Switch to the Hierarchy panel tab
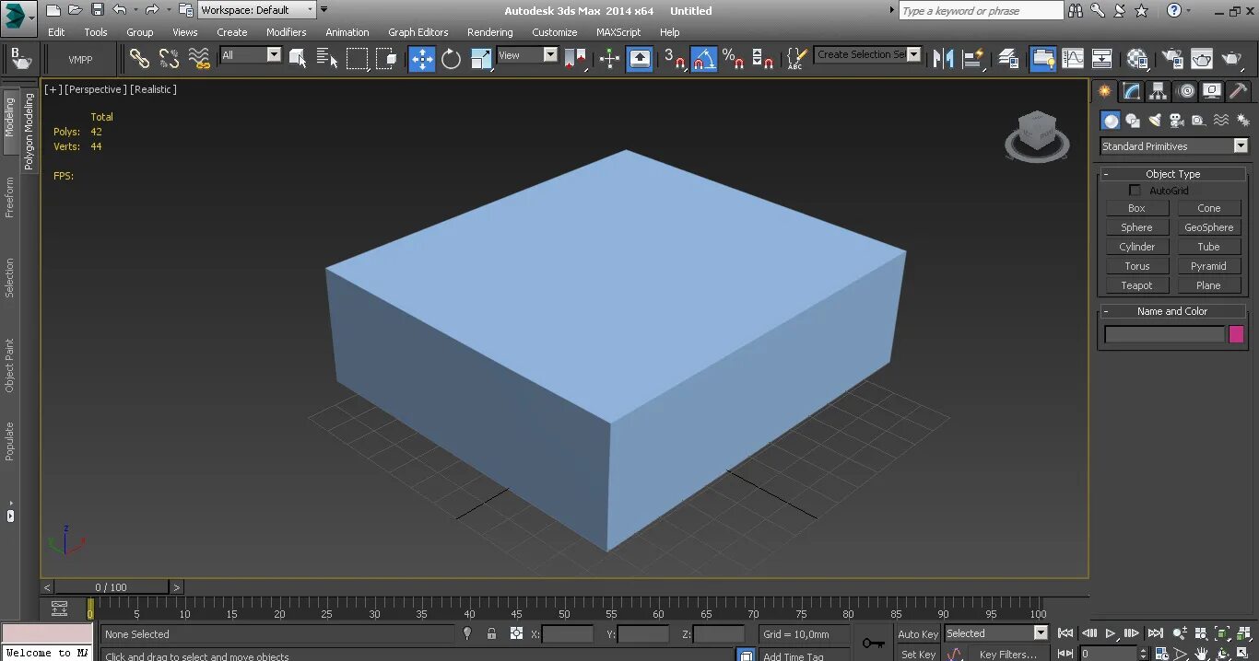This screenshot has height=661, width=1259. tap(1159, 91)
